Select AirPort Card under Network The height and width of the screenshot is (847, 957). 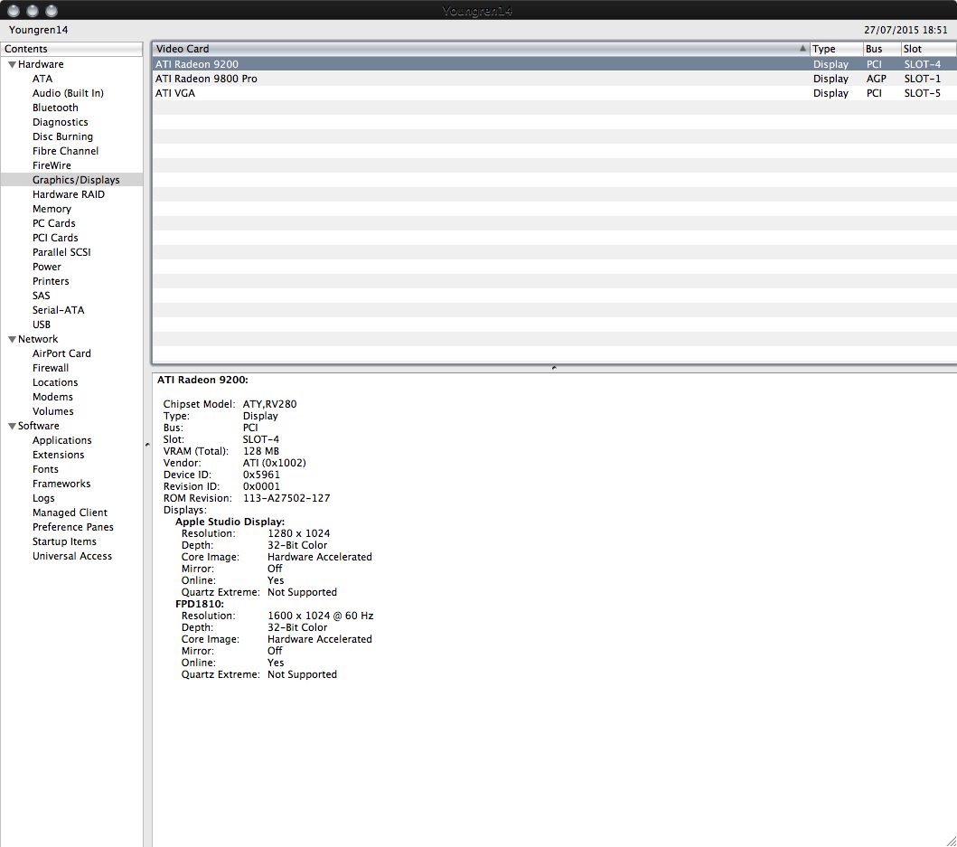click(61, 353)
